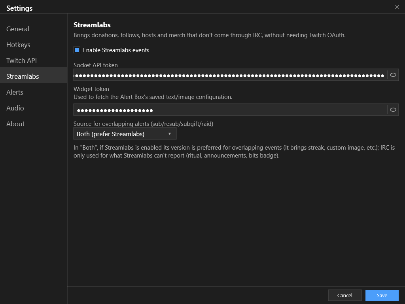This screenshot has height=304, width=405.
Task: Close the Settings window
Action: click(397, 7)
